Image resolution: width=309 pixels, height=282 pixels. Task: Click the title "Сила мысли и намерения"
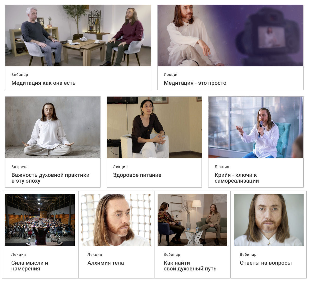pos(30,266)
